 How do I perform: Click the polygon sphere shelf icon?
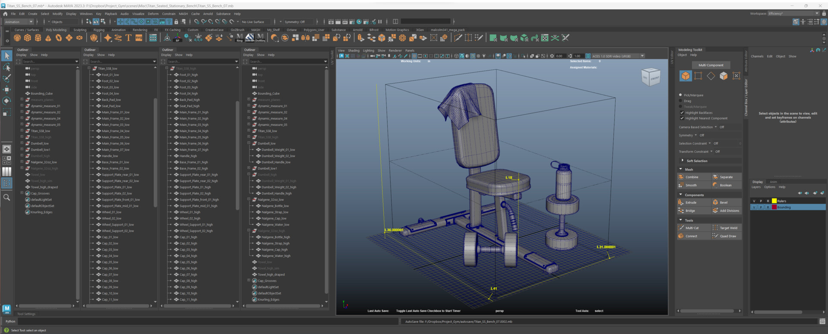coord(17,38)
